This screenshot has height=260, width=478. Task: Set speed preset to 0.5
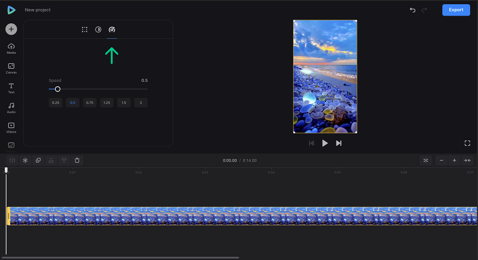pos(72,103)
